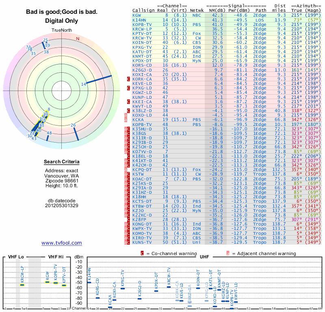
Task: Click the UHF chart title
Action: click(204, 257)
